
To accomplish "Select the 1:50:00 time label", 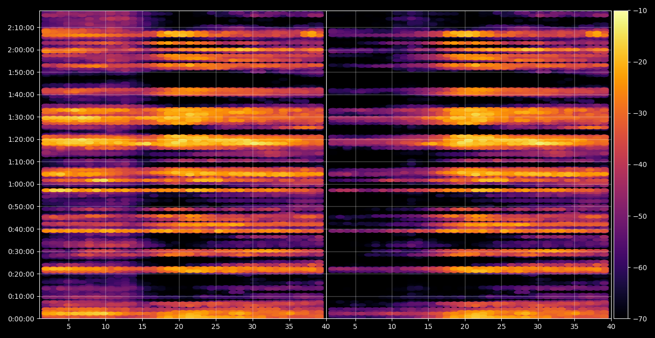I will (x=21, y=72).
